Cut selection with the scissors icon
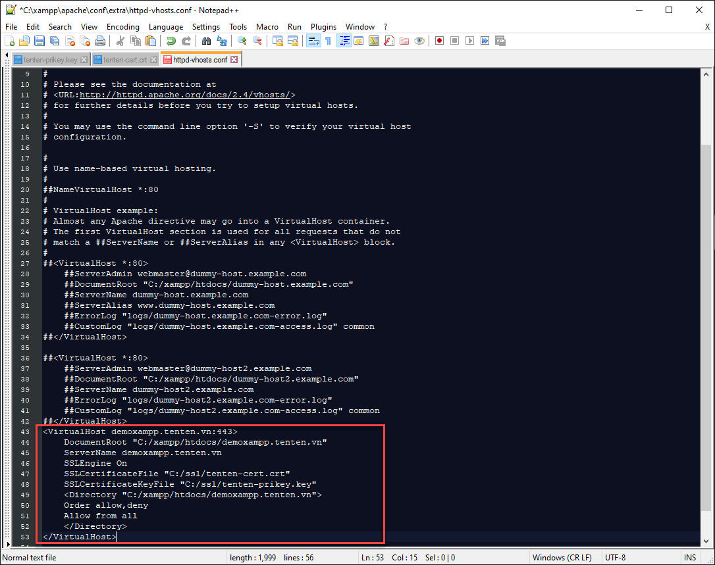The image size is (715, 565). pyautogui.click(x=120, y=41)
